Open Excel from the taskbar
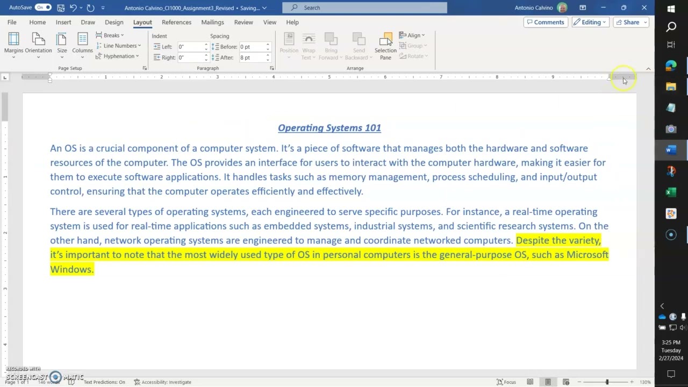This screenshot has width=688, height=387. point(671,192)
